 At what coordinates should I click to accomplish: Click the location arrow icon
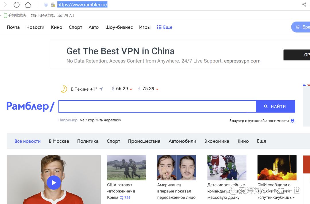[101, 89]
